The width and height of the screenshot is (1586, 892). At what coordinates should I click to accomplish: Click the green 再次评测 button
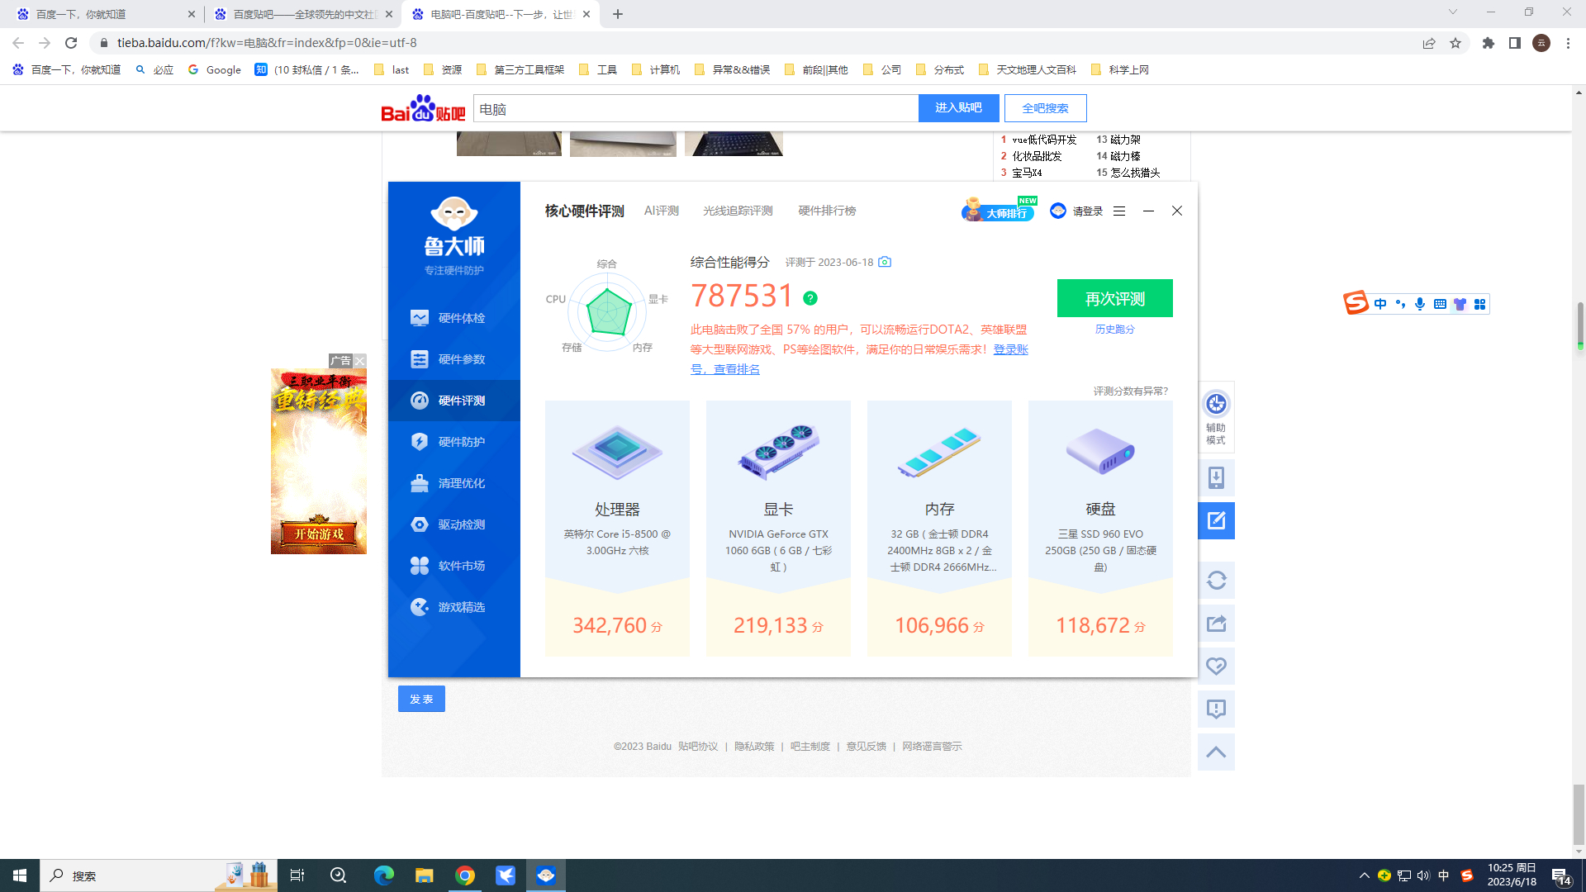tap(1115, 298)
